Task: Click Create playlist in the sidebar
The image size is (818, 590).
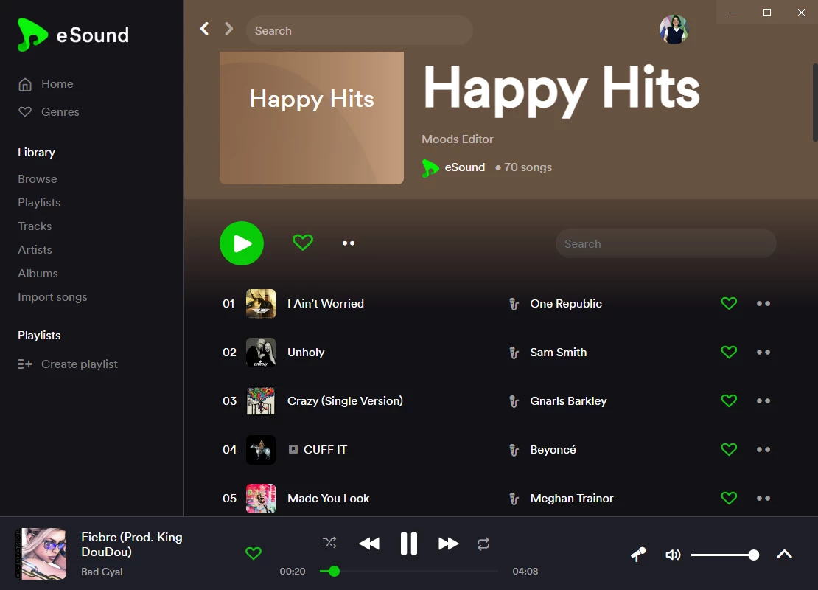Action: pos(68,364)
